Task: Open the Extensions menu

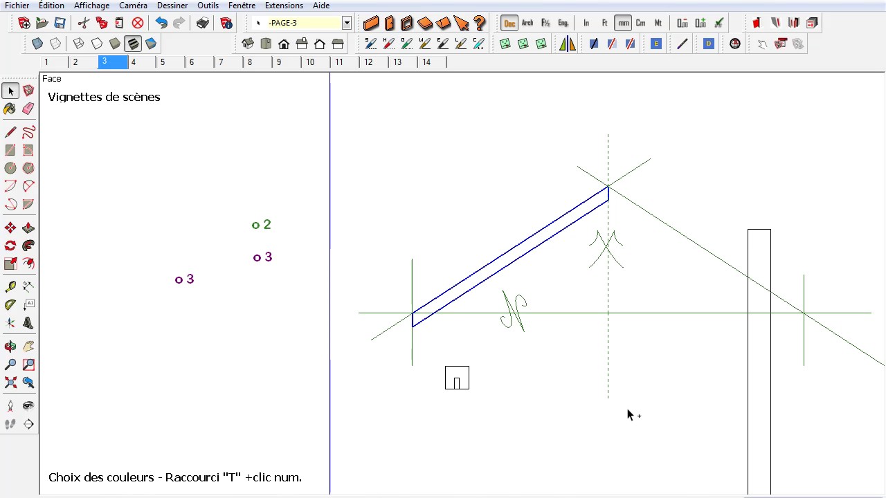Action: click(x=284, y=6)
